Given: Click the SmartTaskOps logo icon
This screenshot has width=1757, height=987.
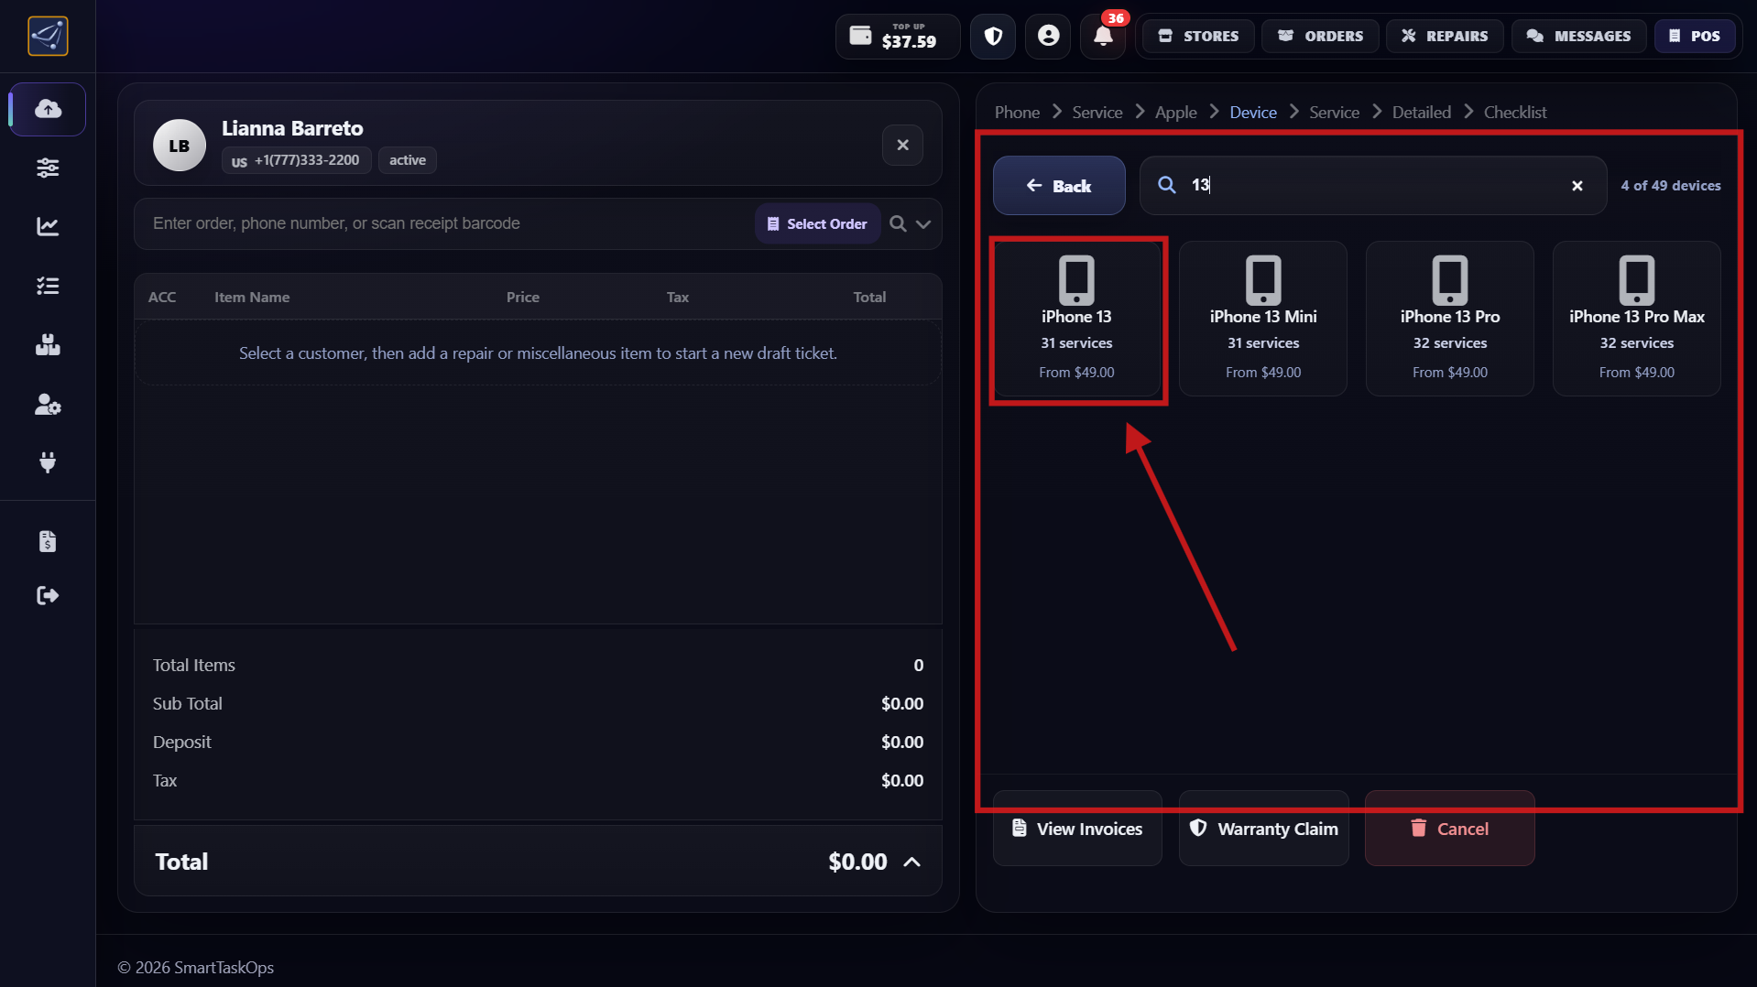Looking at the screenshot, I should [x=48, y=36].
